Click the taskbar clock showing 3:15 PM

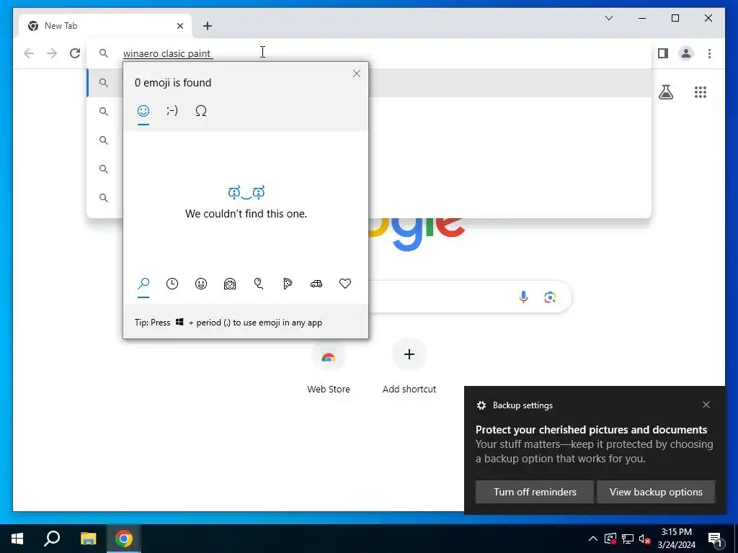(676, 539)
